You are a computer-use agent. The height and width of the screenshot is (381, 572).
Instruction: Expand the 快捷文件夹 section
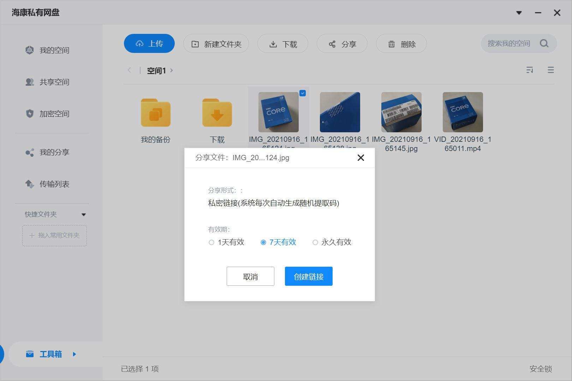click(84, 214)
